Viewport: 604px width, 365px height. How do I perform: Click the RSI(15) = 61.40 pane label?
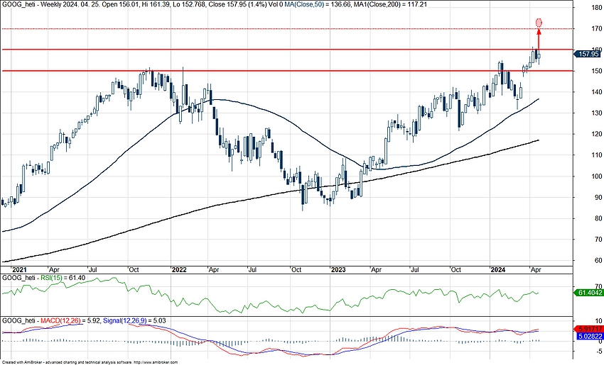[x=63, y=277]
